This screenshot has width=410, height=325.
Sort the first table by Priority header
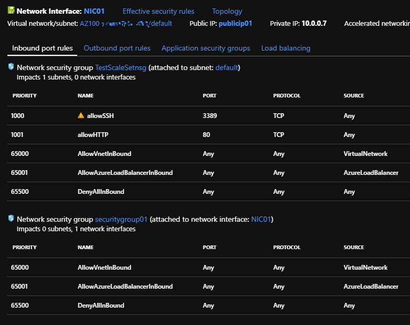[24, 96]
